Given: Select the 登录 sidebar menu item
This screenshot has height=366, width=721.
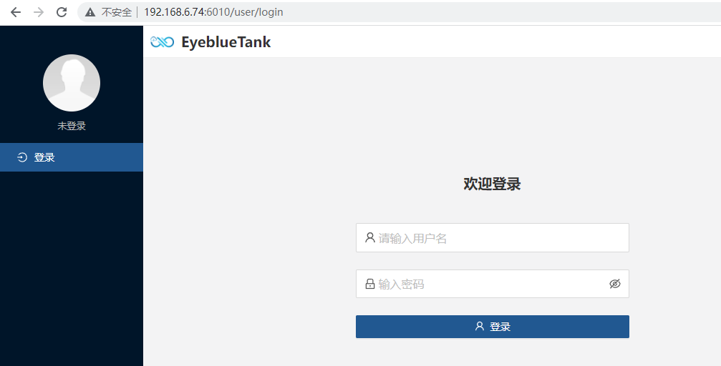Looking at the screenshot, I should [72, 157].
